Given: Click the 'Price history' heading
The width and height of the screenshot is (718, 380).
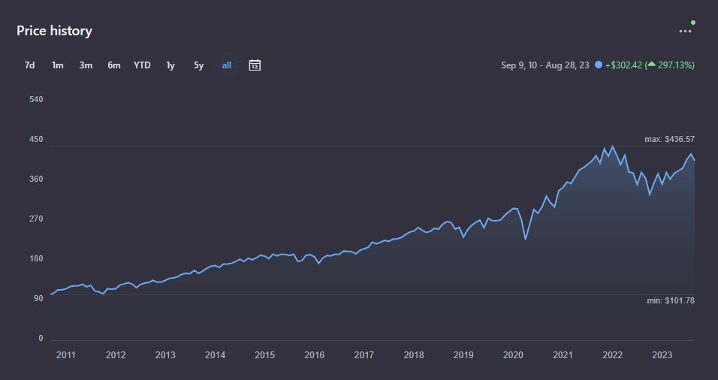Looking at the screenshot, I should 55,31.
